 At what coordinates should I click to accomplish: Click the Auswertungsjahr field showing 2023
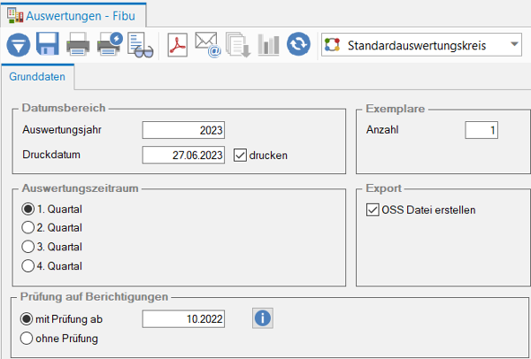click(x=183, y=130)
